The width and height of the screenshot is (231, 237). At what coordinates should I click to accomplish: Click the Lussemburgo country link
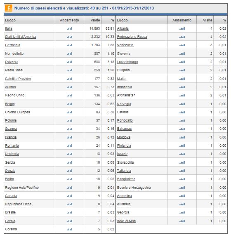(127, 62)
